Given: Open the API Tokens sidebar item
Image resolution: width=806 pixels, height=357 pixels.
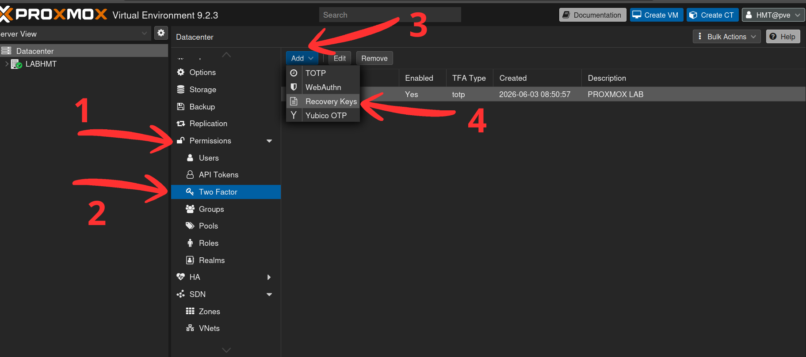Looking at the screenshot, I should [x=226, y=175].
